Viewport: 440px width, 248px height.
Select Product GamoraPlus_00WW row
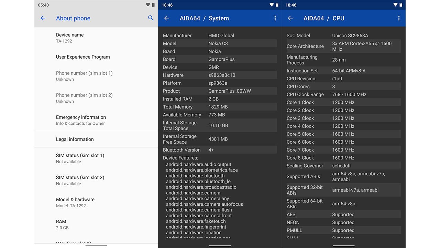coord(220,91)
